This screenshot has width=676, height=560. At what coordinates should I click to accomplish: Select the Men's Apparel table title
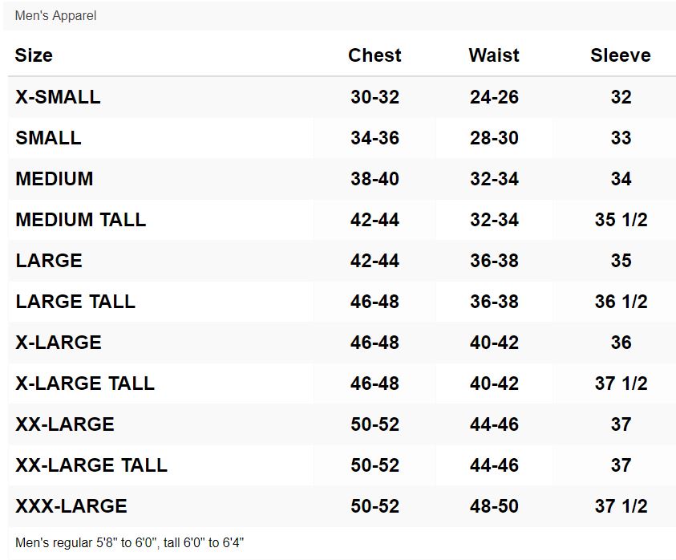click(55, 16)
